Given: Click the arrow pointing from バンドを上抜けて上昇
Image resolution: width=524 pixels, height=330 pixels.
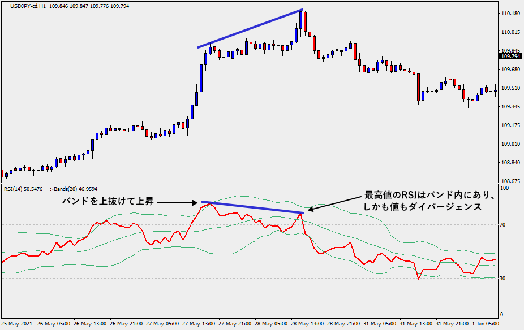Looking at the screenshot, I should point(177,202).
